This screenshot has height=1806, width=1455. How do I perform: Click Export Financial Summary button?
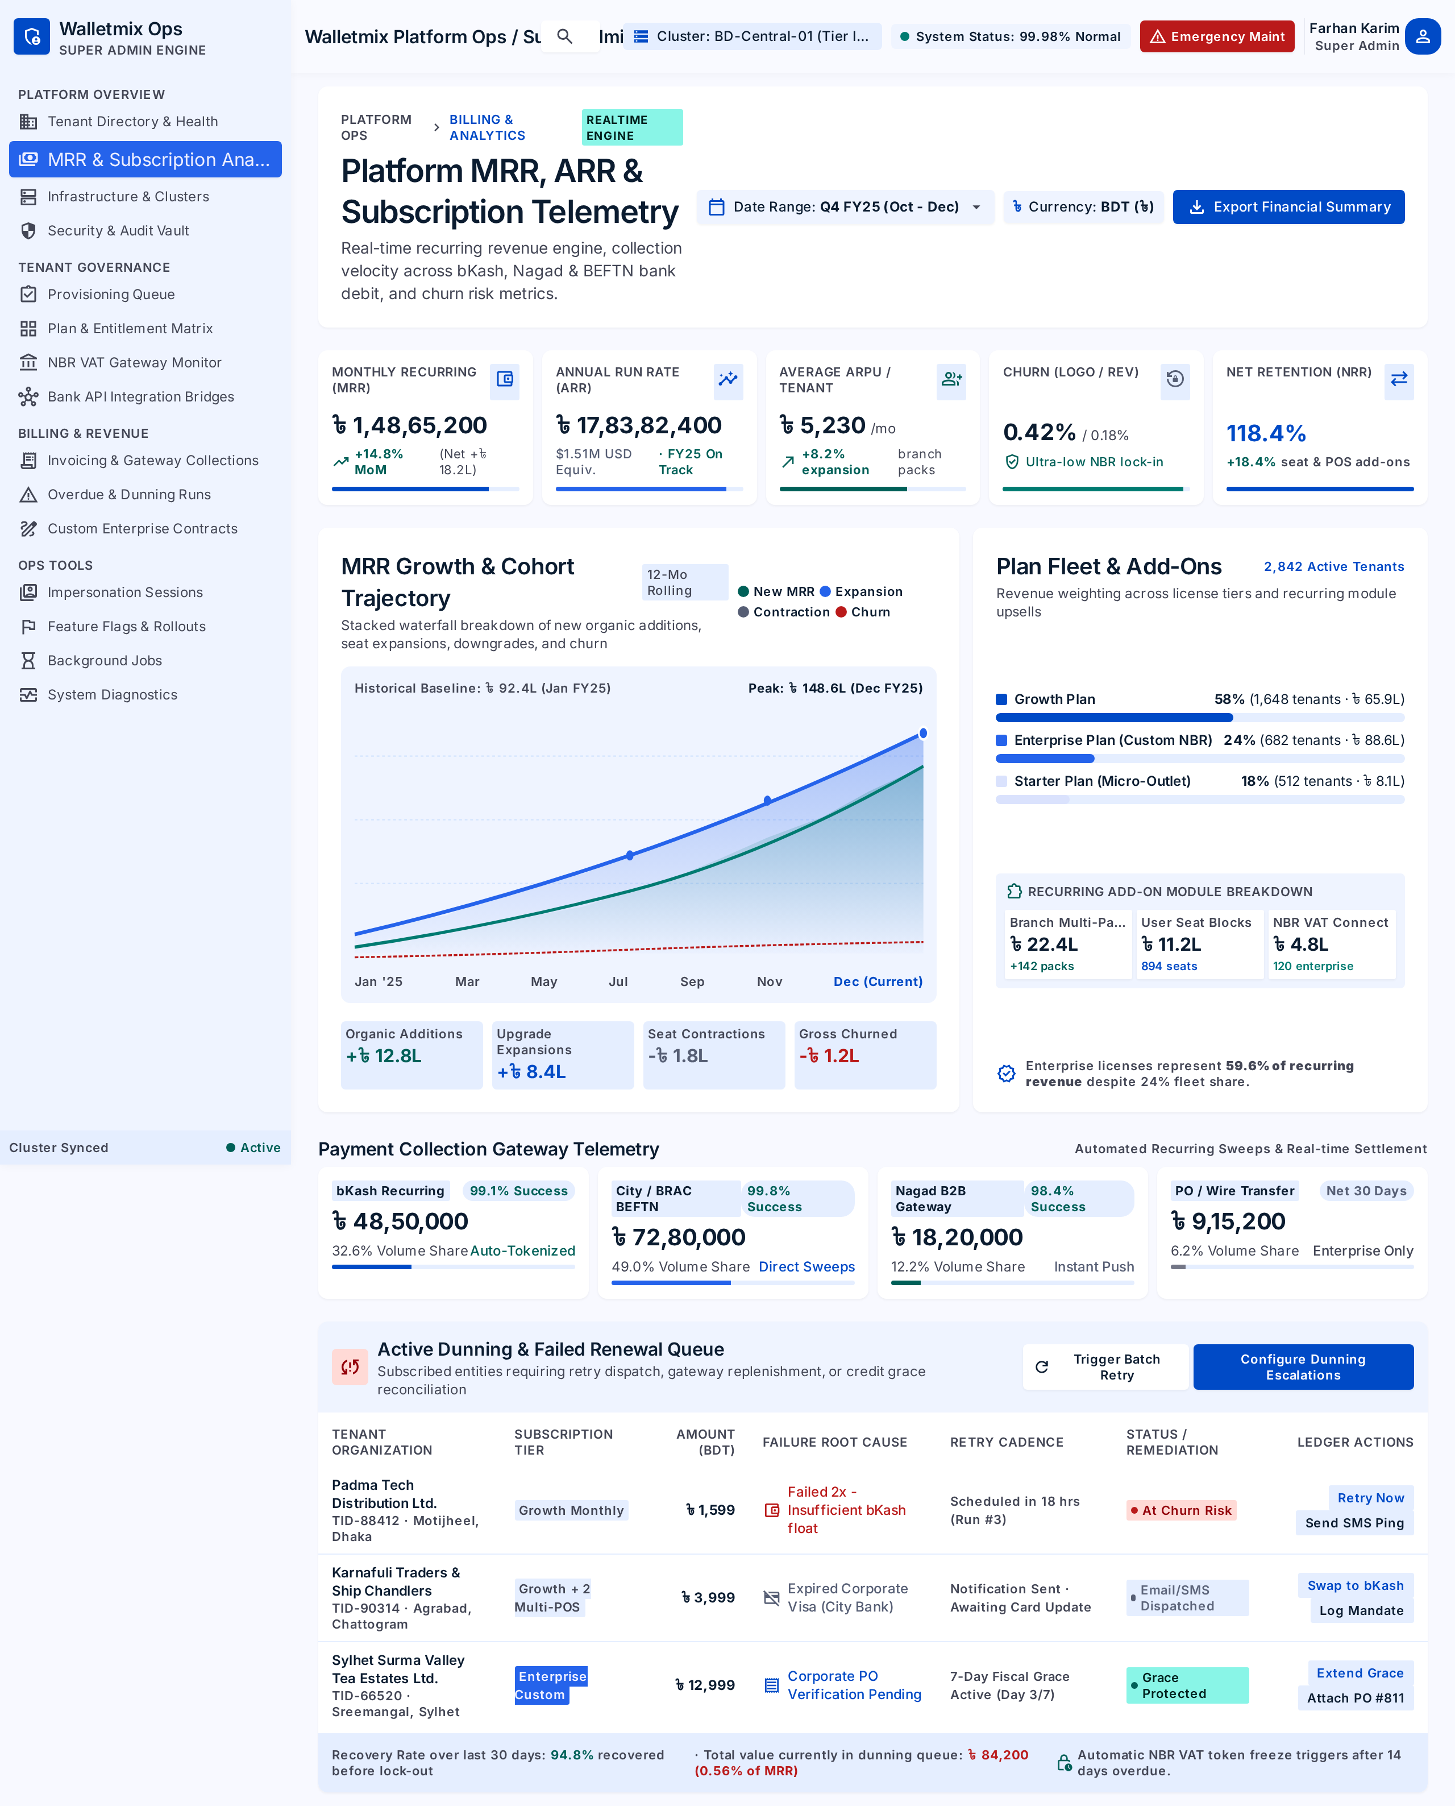tap(1288, 207)
